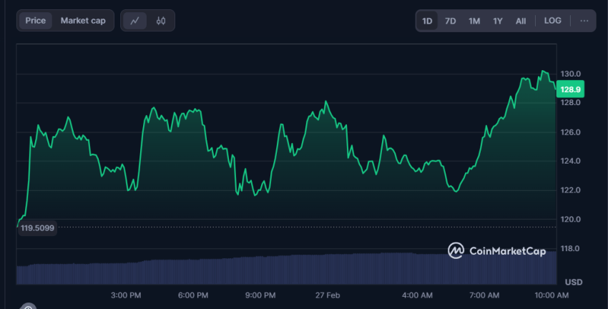Click the CoinMarketCap logo icon watermark
Screen dimensions: 608x309
(456, 250)
